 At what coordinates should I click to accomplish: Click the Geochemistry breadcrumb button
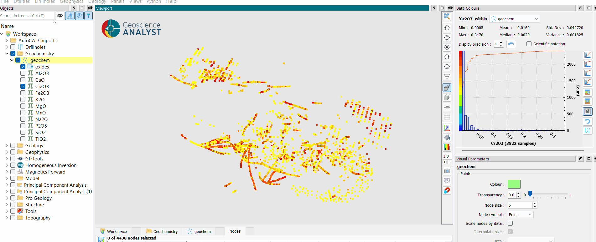click(162, 231)
